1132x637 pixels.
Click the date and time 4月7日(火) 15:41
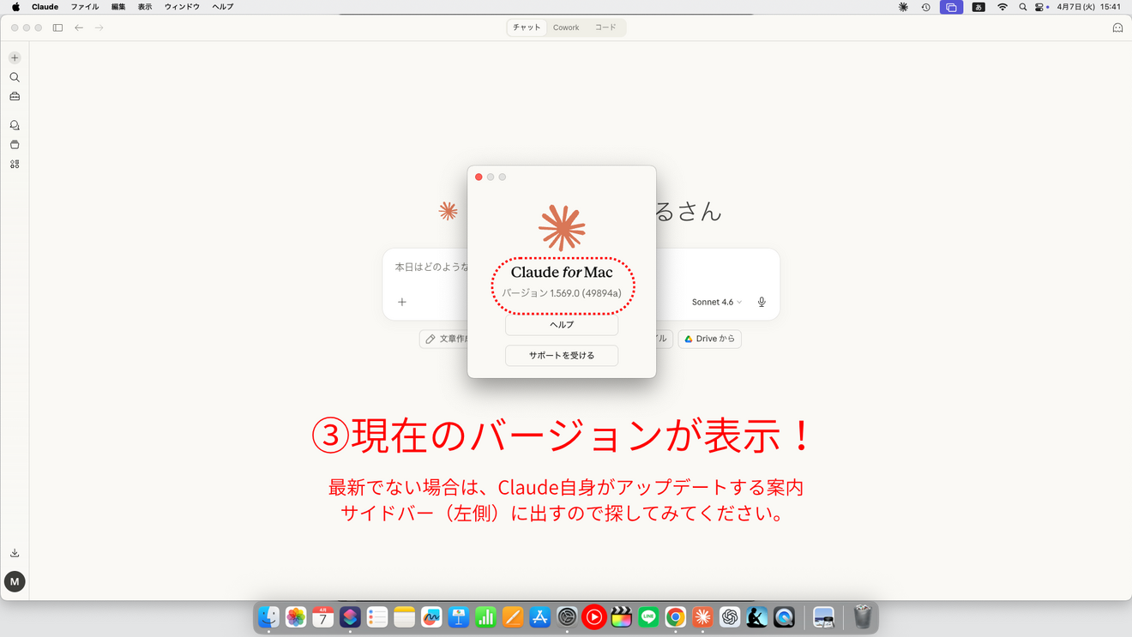1089,7
